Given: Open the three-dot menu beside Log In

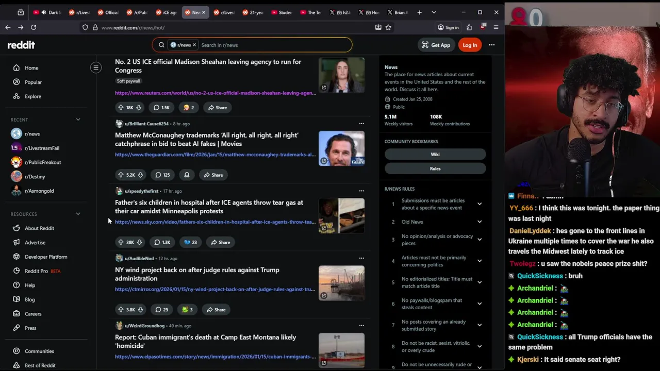Looking at the screenshot, I should tap(491, 45).
